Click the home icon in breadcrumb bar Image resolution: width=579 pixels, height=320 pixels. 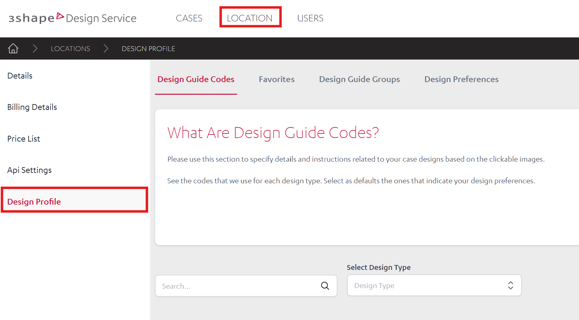tap(13, 48)
